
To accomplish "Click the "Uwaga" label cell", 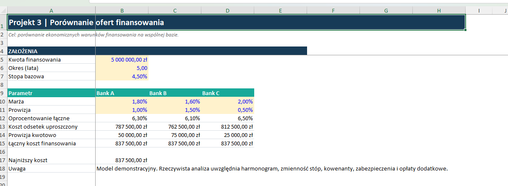I will tap(51, 168).
